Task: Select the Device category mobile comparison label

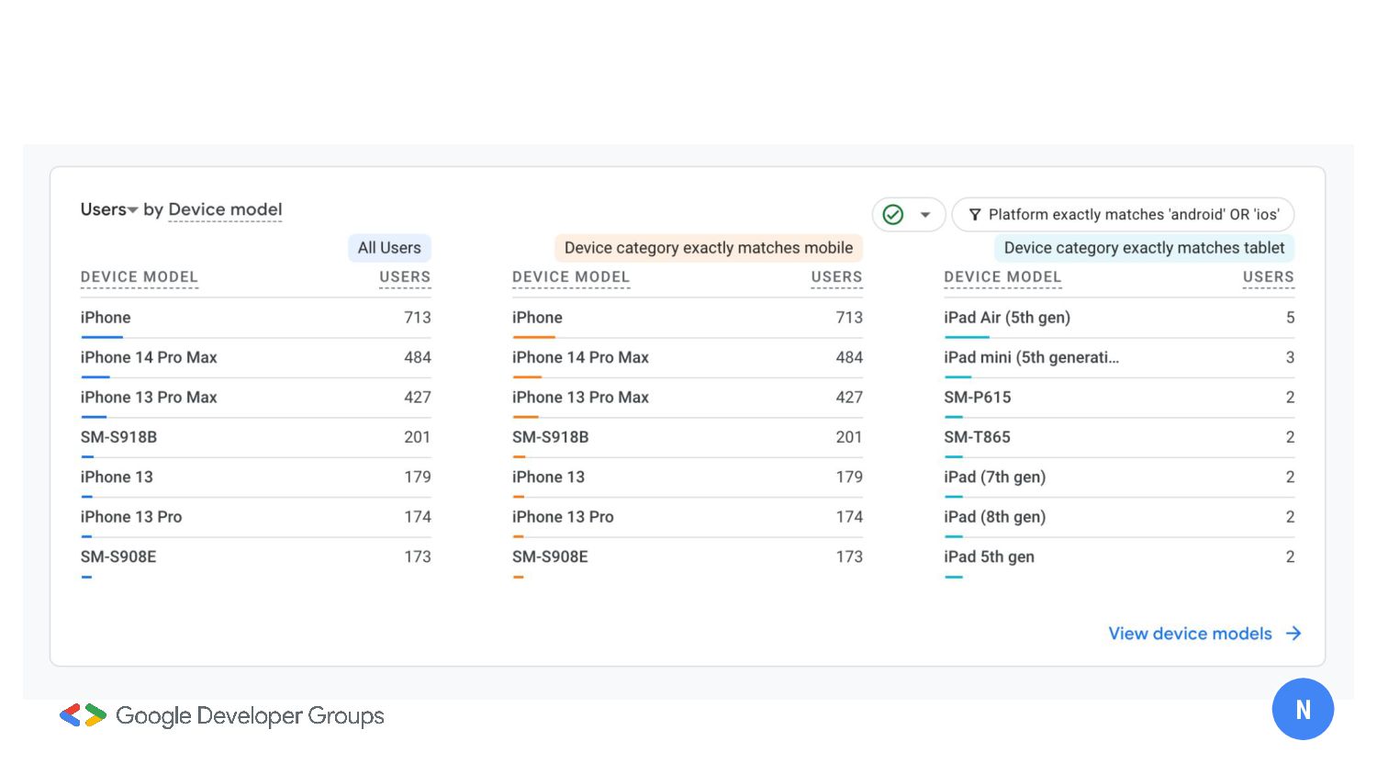Action: point(708,248)
